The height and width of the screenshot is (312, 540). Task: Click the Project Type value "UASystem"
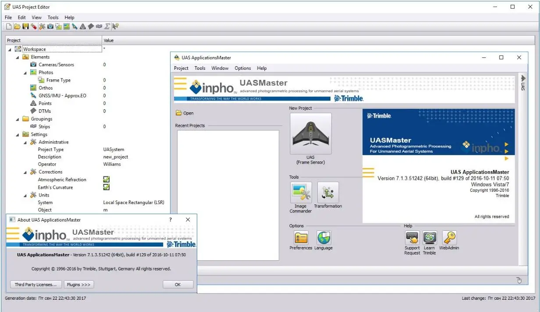[114, 150]
